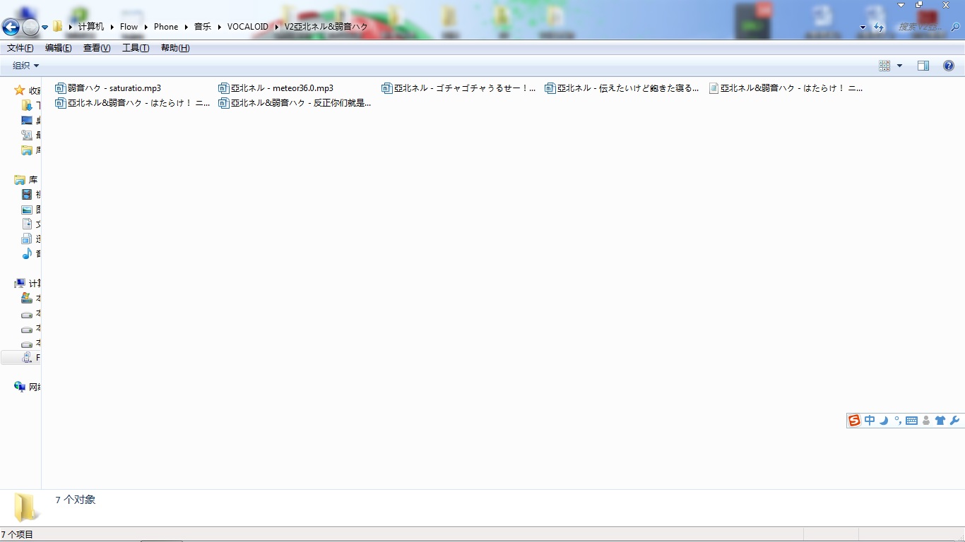Image resolution: width=965 pixels, height=542 pixels.
Task: Select the Computer node in sidebar
Action: click(27, 284)
